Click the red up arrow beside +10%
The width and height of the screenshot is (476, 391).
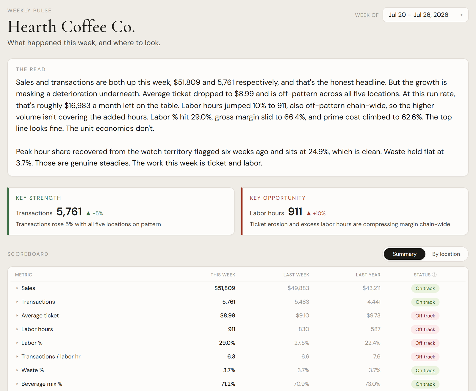(x=309, y=213)
